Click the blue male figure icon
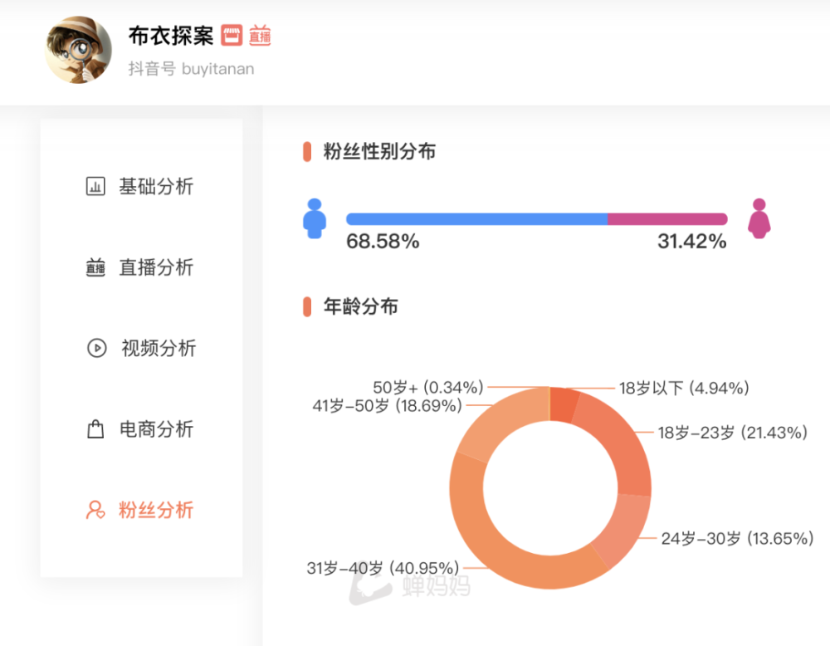The image size is (830, 646). coord(315,218)
